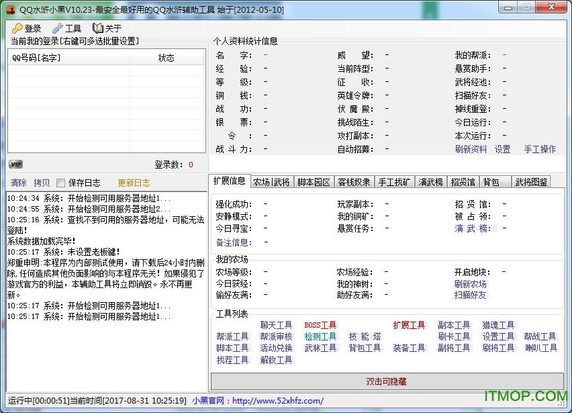Open 脚本工具 from the tool list
This screenshot has width=572, height=413.
pyautogui.click(x=232, y=348)
